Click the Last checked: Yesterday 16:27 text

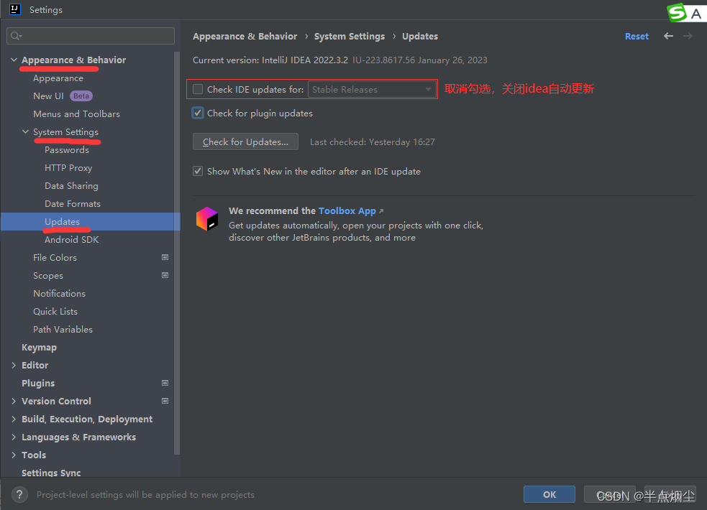coord(373,142)
